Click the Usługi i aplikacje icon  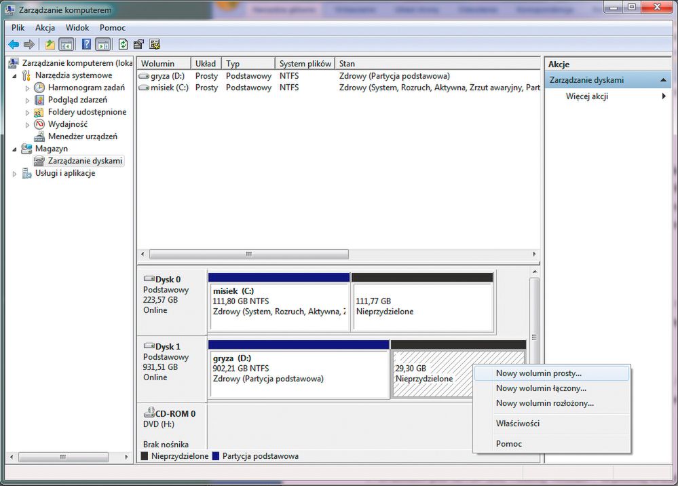click(x=27, y=173)
